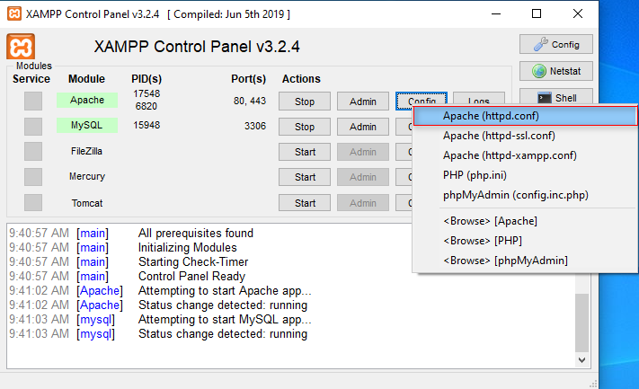The height and width of the screenshot is (389, 639).
Task: Browse the [PHP] folder from menu
Action: click(482, 241)
